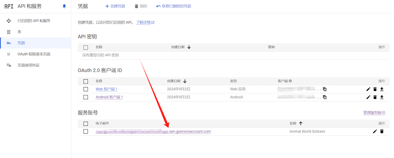The width and height of the screenshot is (394, 158).
Task: Select the service account row checkbox
Action: (85, 131)
